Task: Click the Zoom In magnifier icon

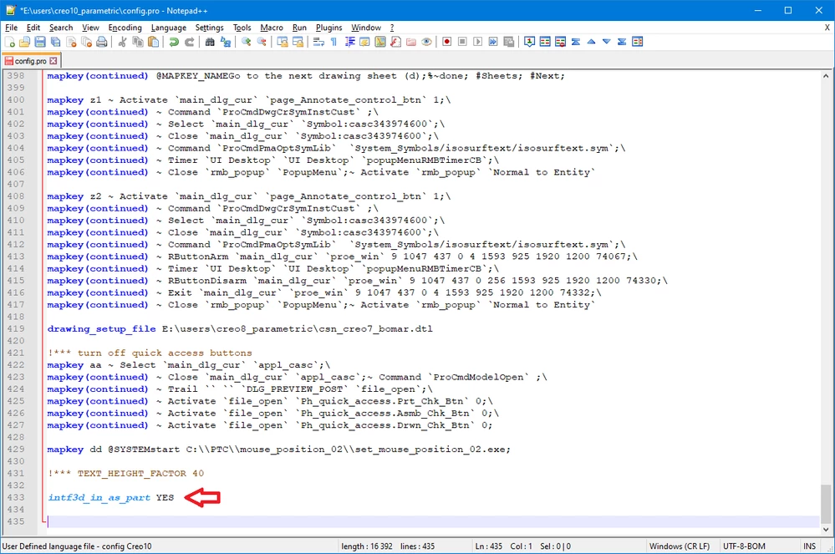Action: click(246, 42)
